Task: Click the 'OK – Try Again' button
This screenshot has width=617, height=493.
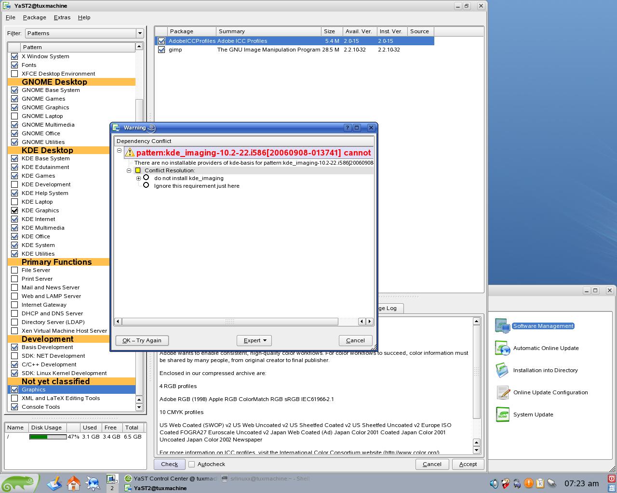Action: [x=142, y=340]
